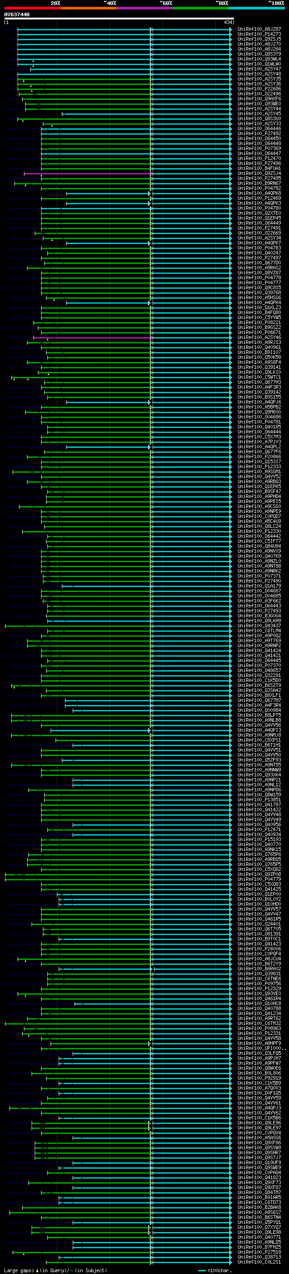The image size is (289, 1274).
Task: Click the purple ~60% identity legend segment
Action: (x=145, y=8)
